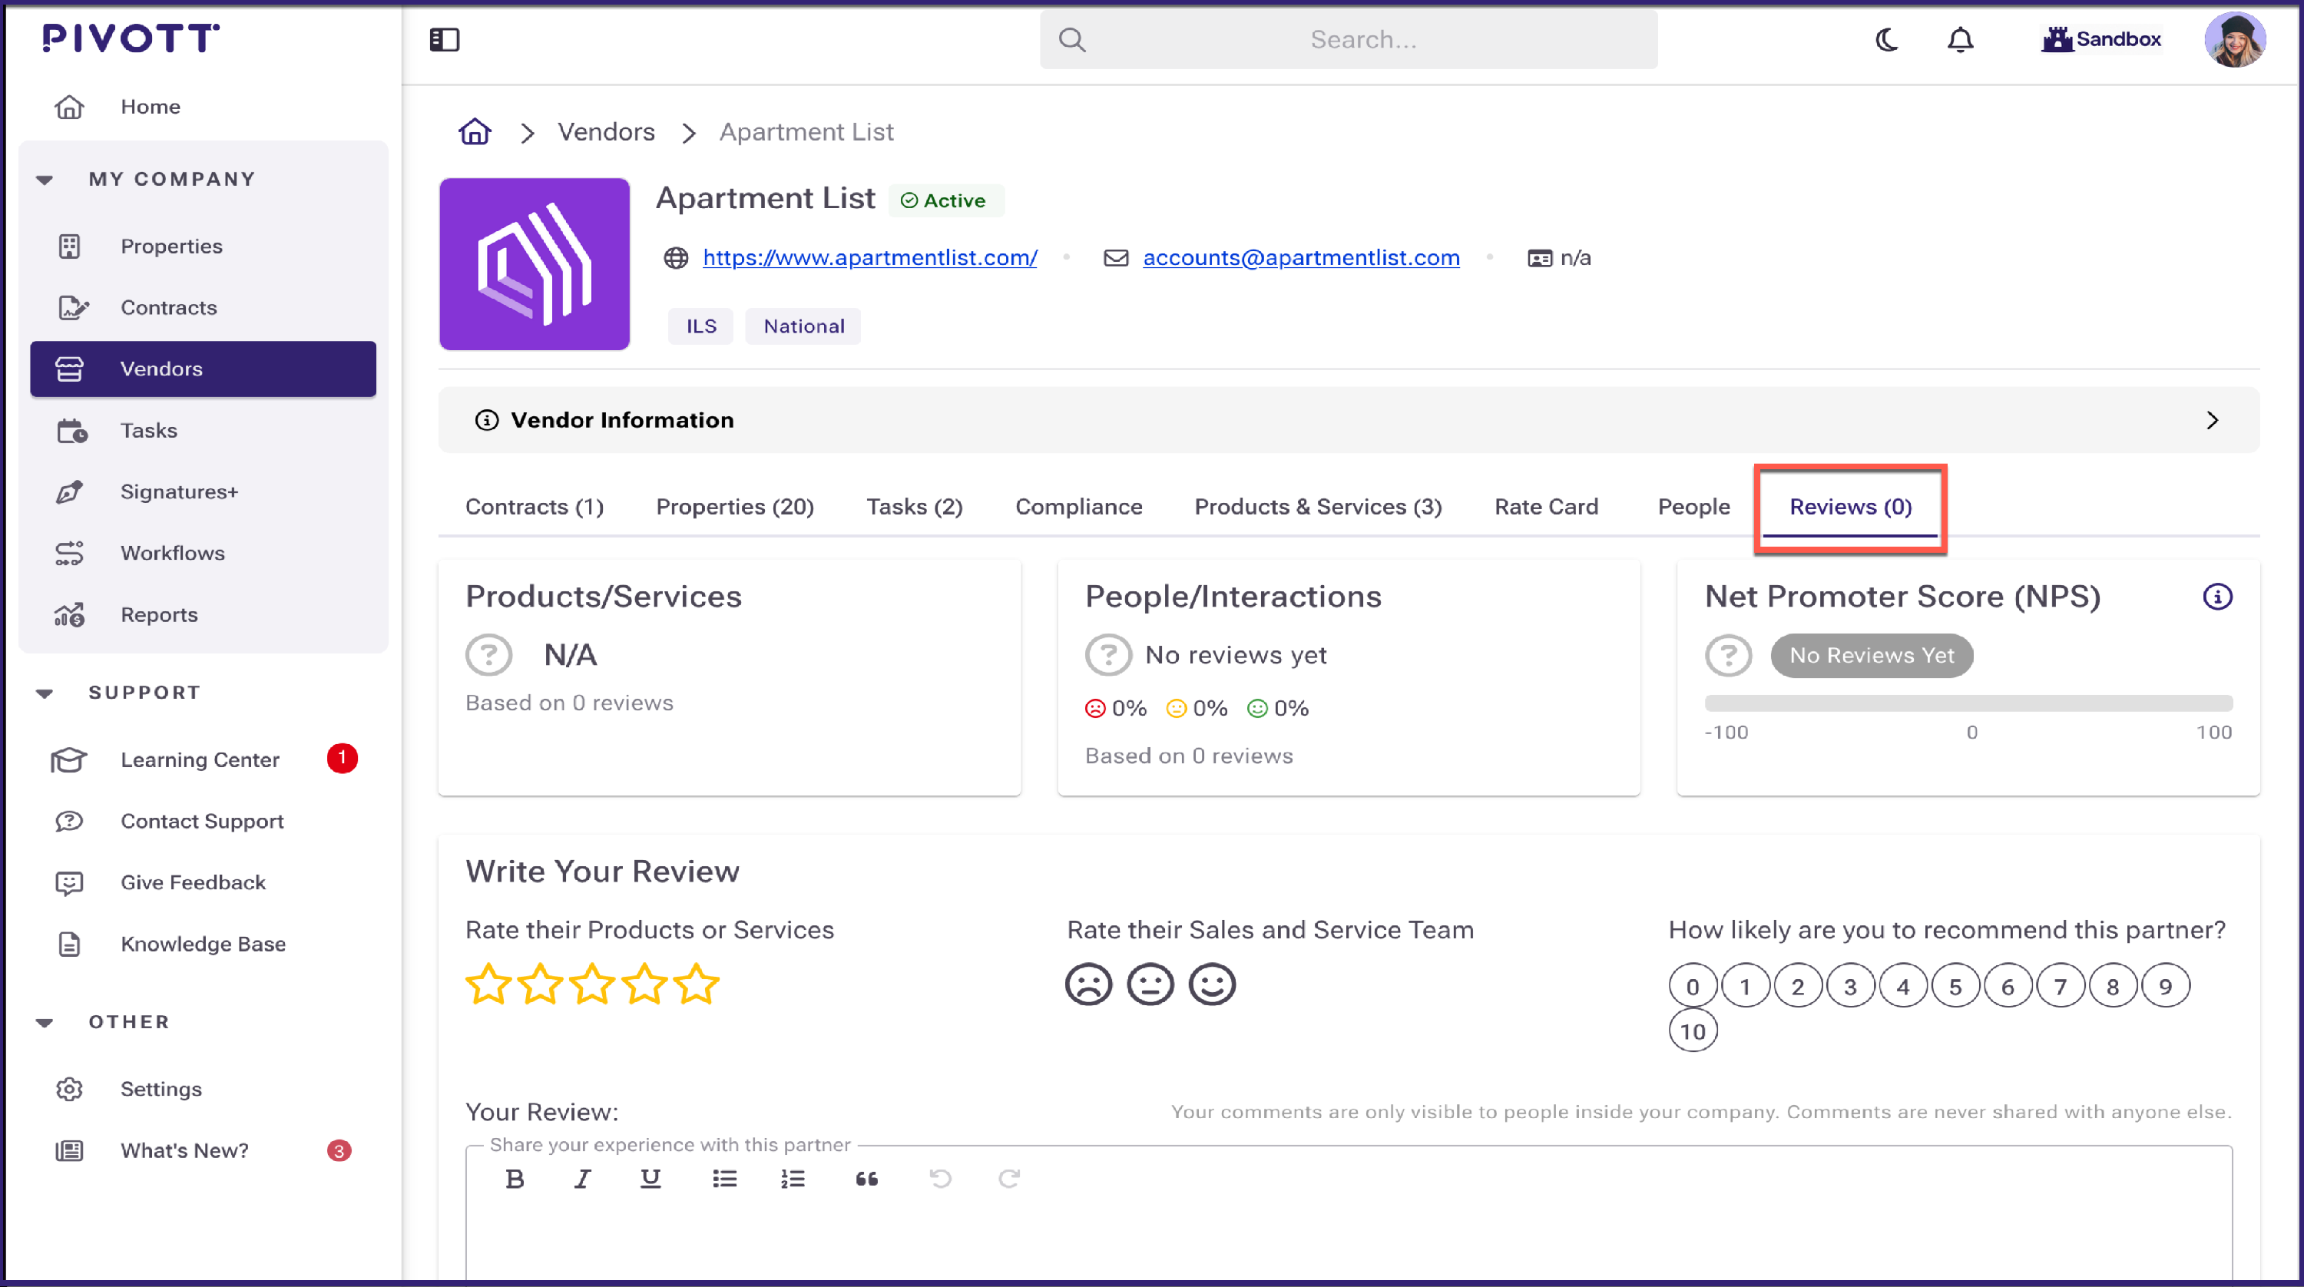This screenshot has width=2304, height=1287.
Task: Open the apartmentlist.com website link
Action: (x=869, y=257)
